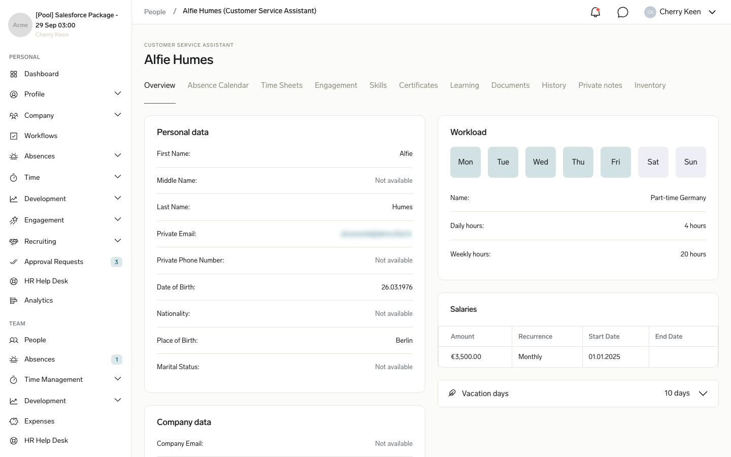This screenshot has width=731, height=457.
Task: Toggle the Tue workday chip
Action: pos(503,162)
